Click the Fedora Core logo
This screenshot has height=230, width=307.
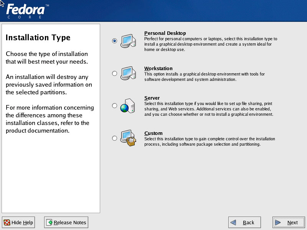click(26, 11)
